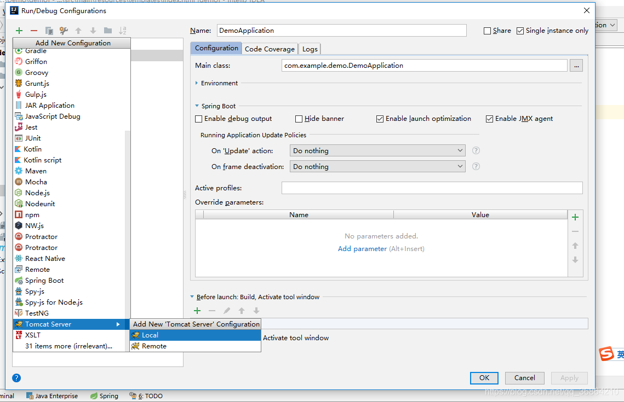The height and width of the screenshot is (402, 624).
Task: Click the Sogou input method tray icon
Action: tap(606, 353)
